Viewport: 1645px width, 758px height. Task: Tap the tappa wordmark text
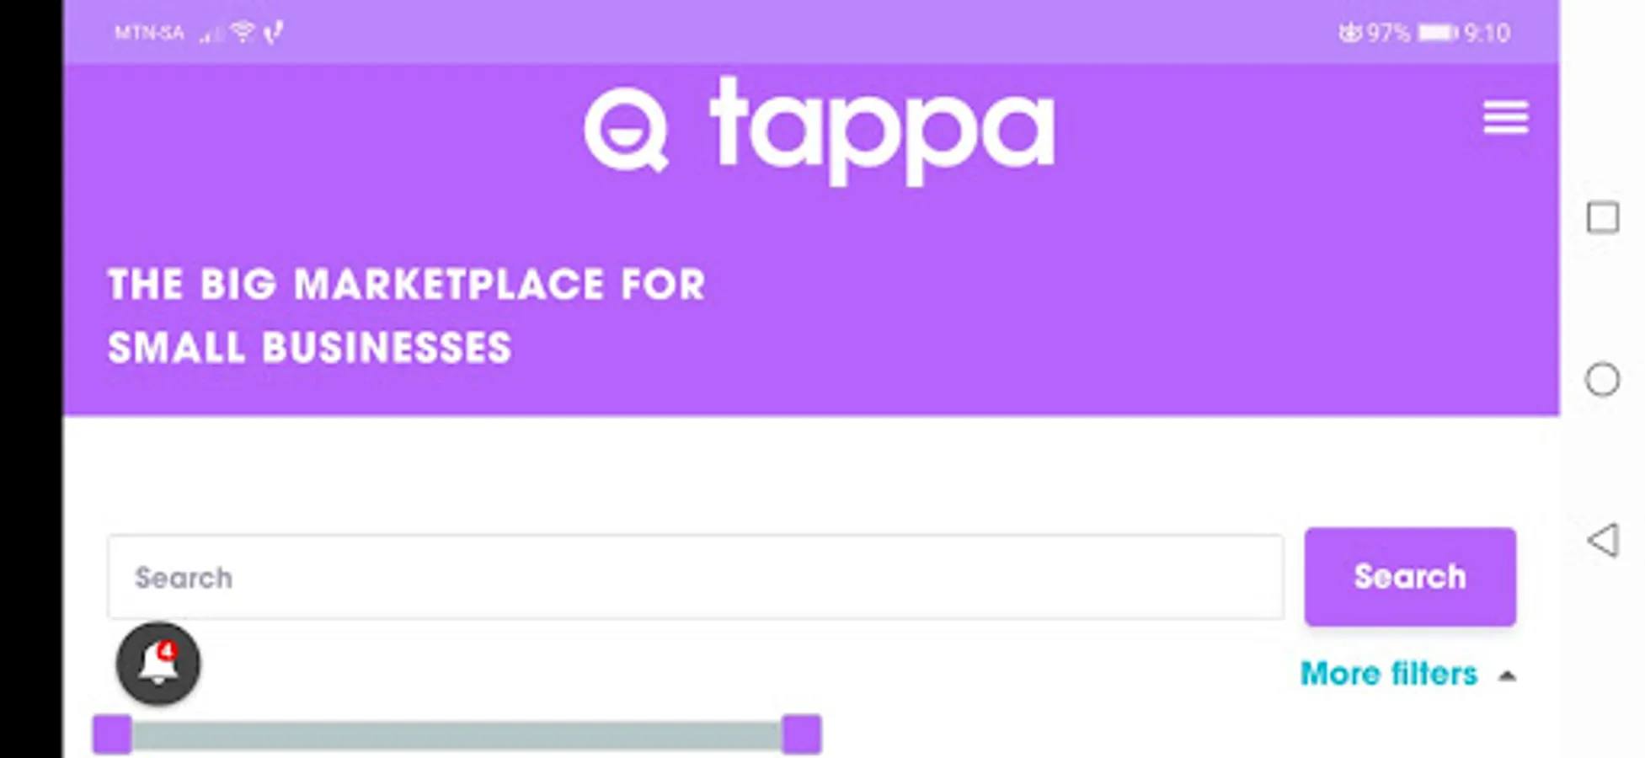click(882, 132)
